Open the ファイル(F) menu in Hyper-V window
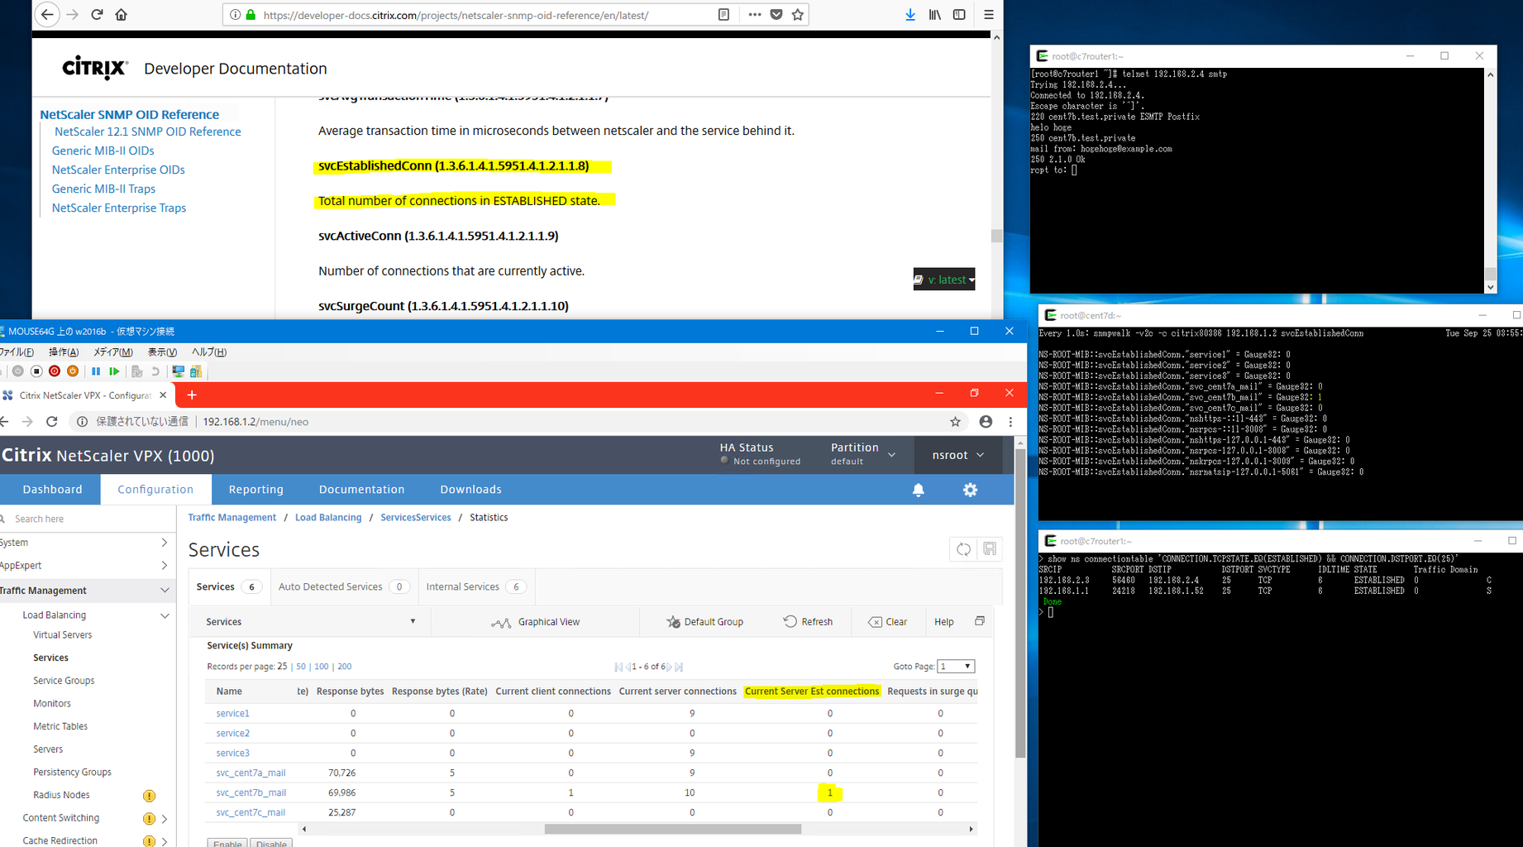Viewport: 1523px width, 847px height. 17,352
